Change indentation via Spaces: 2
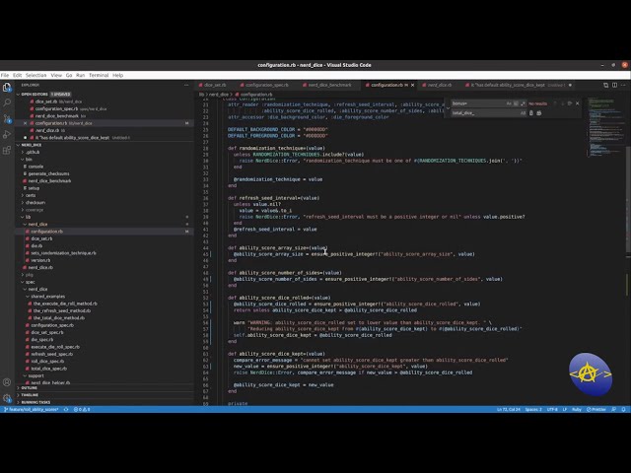631x473 pixels. [533, 409]
